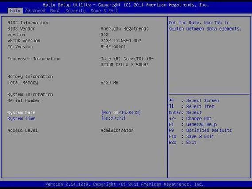Open the Boot tab
Image resolution: width=252 pixels, height=189 pixels.
pos(55,11)
